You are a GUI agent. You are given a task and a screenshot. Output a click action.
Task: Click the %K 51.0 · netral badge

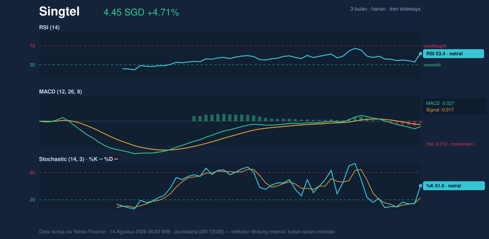pyautogui.click(x=454, y=186)
